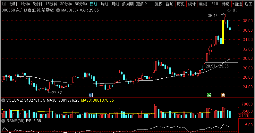The image size is (255, 133).
Task: Click the 30.00 price axis label
Action: click(248, 59)
